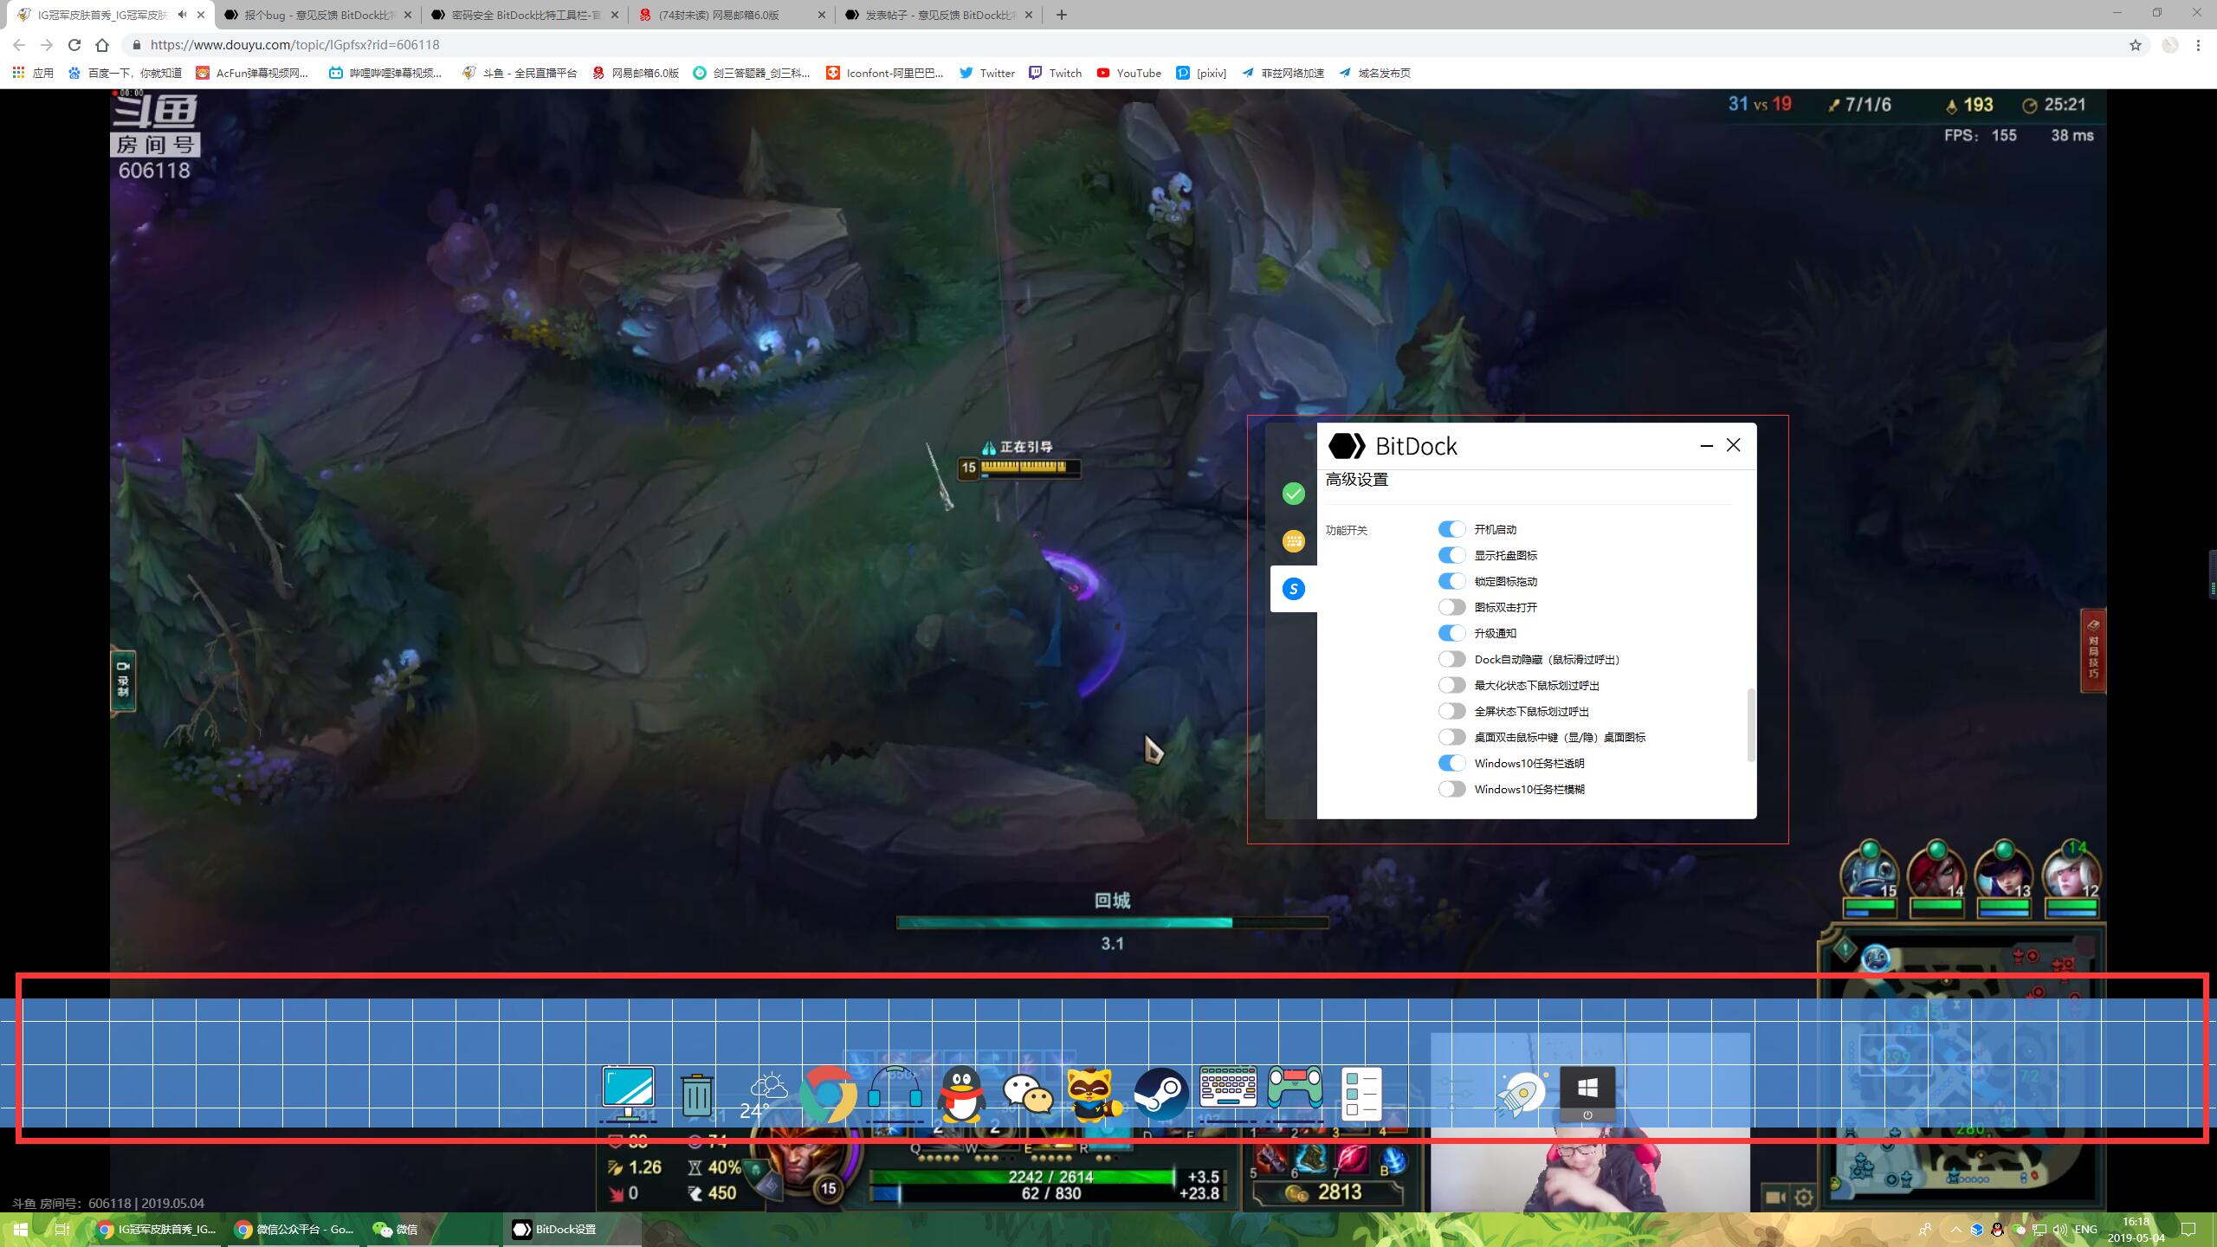This screenshot has width=2217, height=1247.
Task: Open the keyboard icon in the dock
Action: coord(1228,1088)
